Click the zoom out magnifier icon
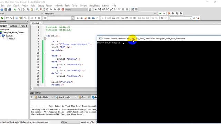This screenshot has width=221, height=124. (156, 18)
